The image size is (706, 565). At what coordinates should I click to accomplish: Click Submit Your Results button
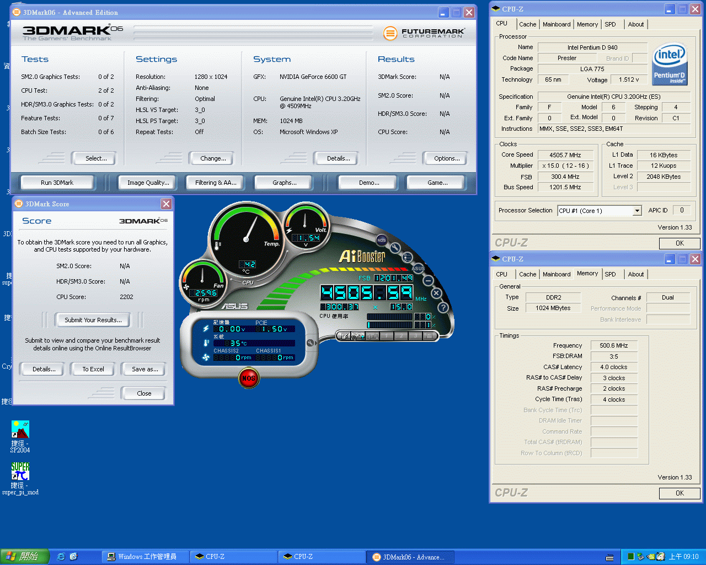point(93,320)
